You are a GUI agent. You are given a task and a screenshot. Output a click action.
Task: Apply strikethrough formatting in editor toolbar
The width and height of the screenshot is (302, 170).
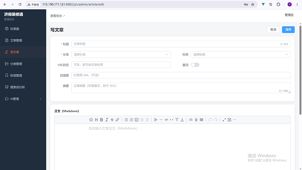coord(112,120)
